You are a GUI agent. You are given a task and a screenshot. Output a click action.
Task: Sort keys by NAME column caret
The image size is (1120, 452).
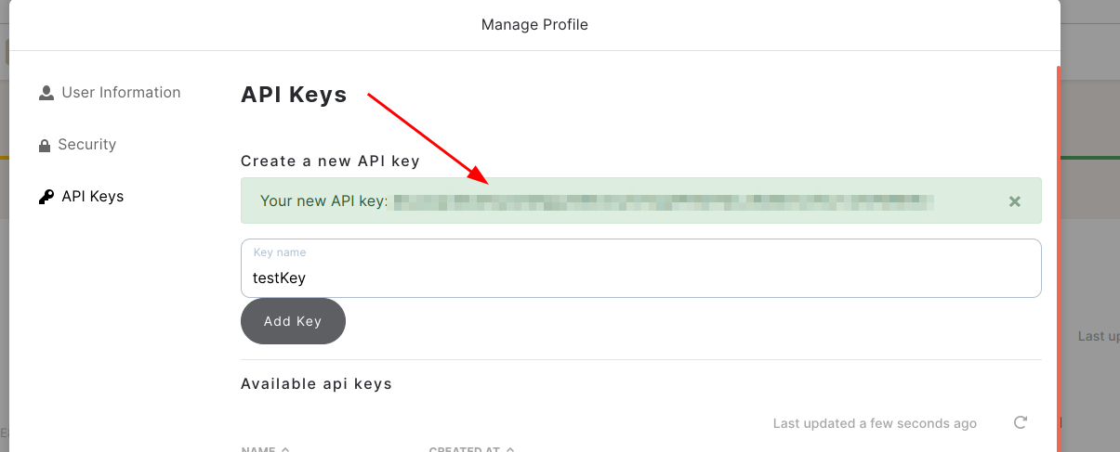coord(285,450)
